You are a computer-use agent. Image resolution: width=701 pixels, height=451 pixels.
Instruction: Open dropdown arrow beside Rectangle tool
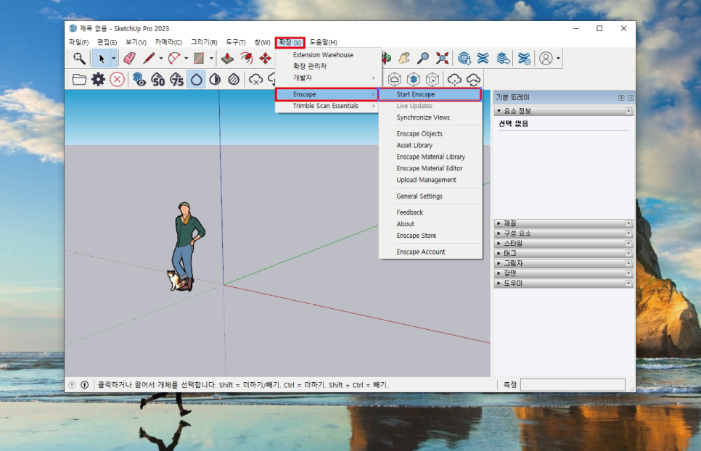coord(211,59)
